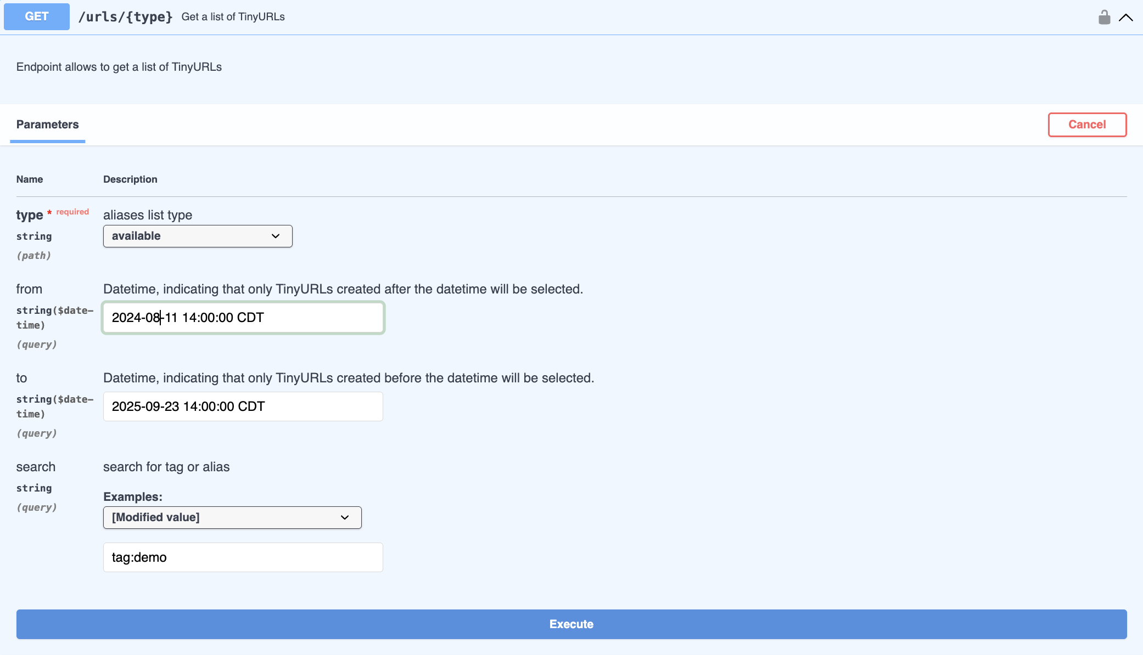Collapse the endpoint with the chevron arrow
The height and width of the screenshot is (655, 1143).
[x=1125, y=18]
